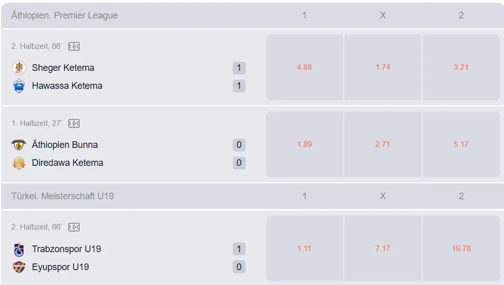
Task: Click the Diredawa Ketema team logo
Action: click(x=19, y=163)
